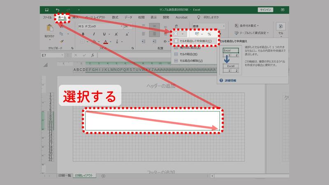The width and height of the screenshot is (329, 185).
Task: Switch to the 印刷一覧 sheet tab
Action: (65, 176)
